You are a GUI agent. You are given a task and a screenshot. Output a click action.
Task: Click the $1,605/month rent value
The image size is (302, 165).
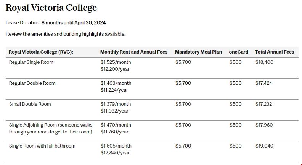coord(116,146)
